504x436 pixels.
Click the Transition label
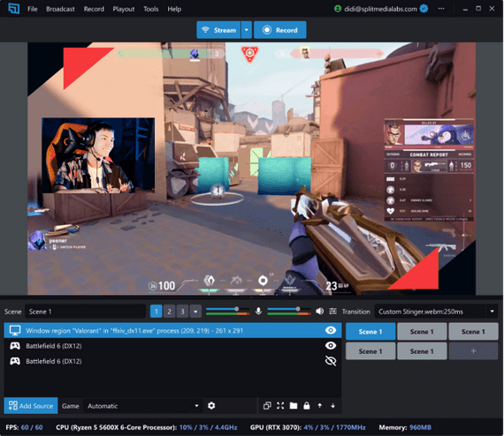(355, 312)
